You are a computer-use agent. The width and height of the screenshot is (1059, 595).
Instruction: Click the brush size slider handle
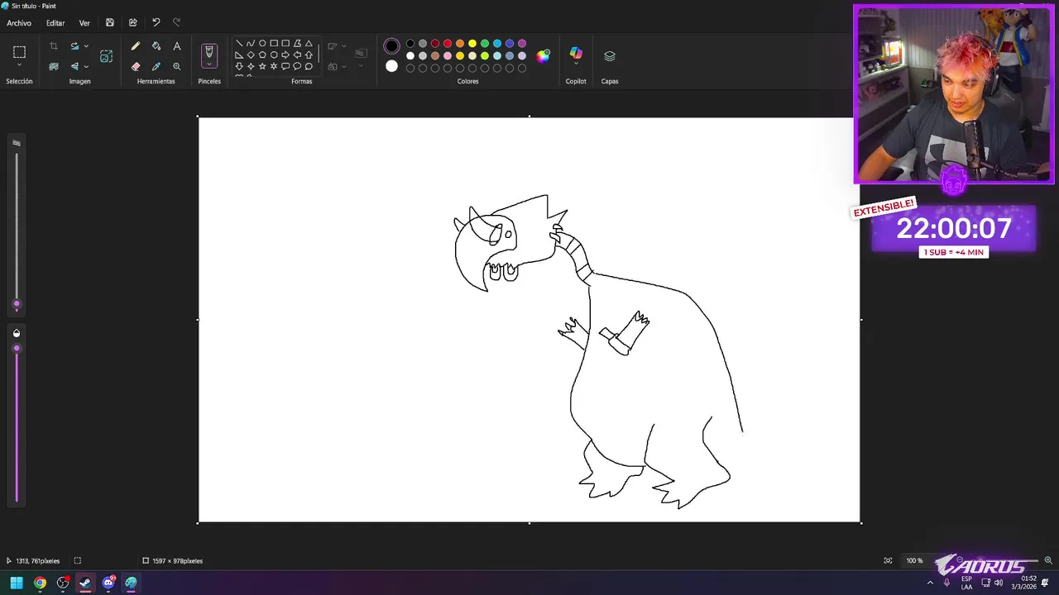(x=17, y=305)
